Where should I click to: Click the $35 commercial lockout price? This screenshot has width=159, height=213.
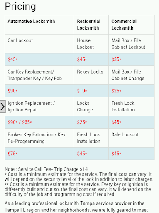(x=116, y=59)
